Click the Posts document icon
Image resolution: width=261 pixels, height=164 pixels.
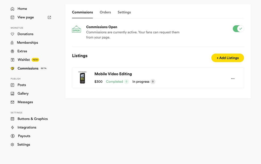click(x=13, y=85)
